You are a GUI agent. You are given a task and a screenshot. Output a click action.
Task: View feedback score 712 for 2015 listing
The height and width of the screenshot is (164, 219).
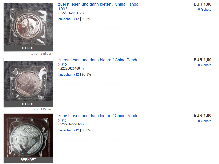76,130
